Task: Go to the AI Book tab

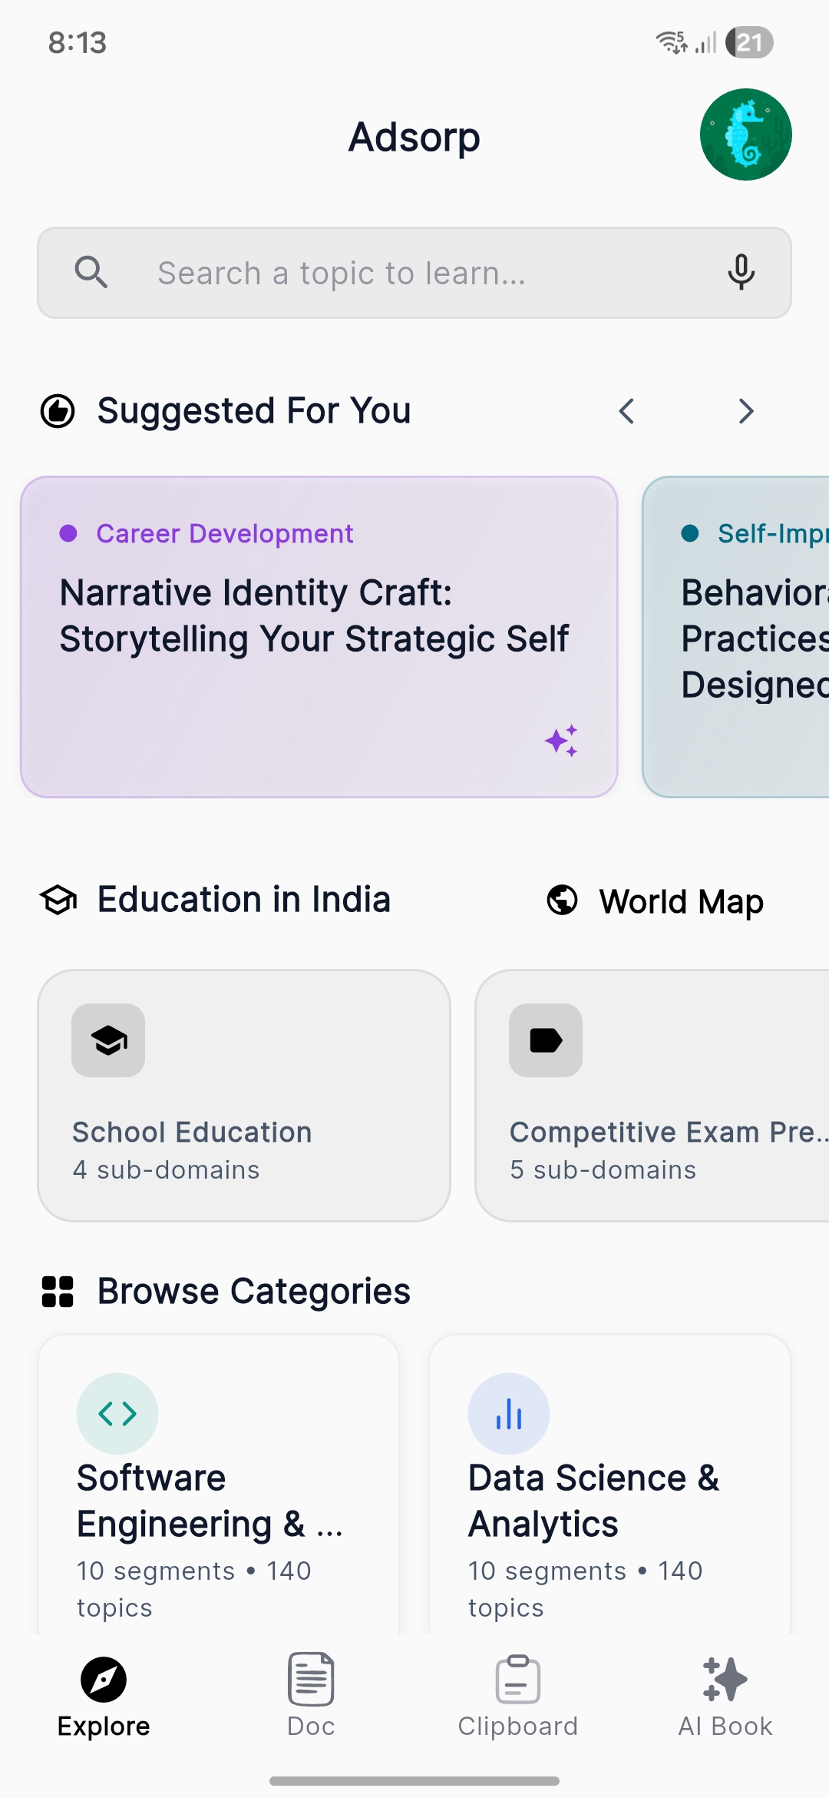Action: click(725, 1695)
